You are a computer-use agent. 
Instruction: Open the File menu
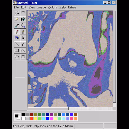click(x=16, y=7)
